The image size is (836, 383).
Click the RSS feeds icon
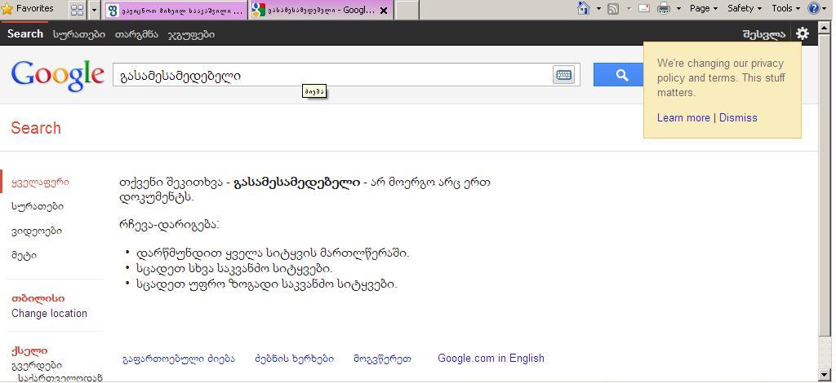coord(613,8)
